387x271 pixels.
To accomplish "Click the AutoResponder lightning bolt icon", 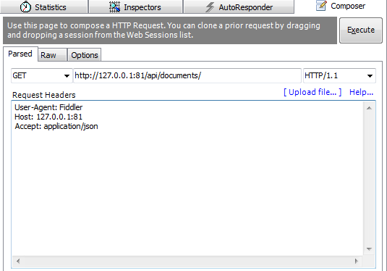I will pos(210,7).
